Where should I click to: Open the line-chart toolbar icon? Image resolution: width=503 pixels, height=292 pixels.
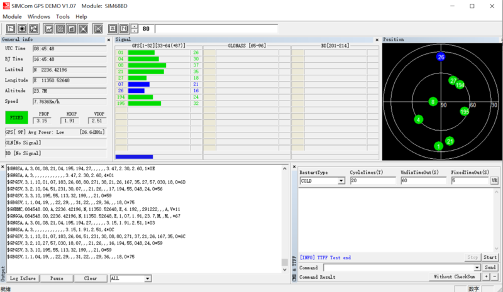(x=49, y=29)
